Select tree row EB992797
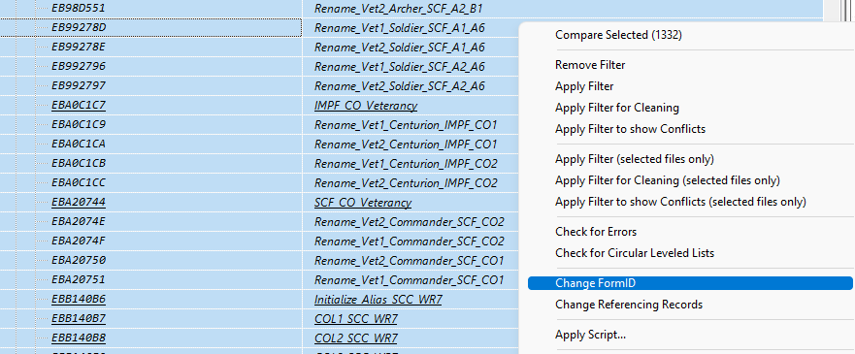The image size is (855, 354). tap(79, 85)
